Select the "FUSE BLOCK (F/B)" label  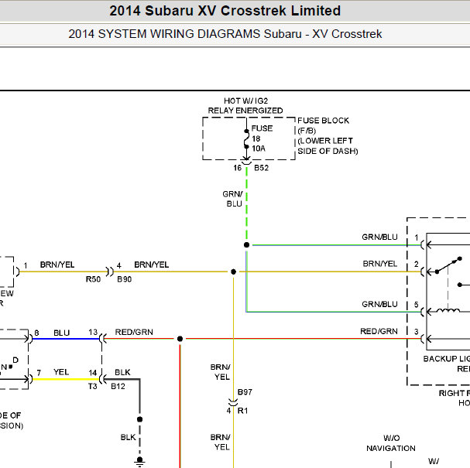[x=323, y=125]
